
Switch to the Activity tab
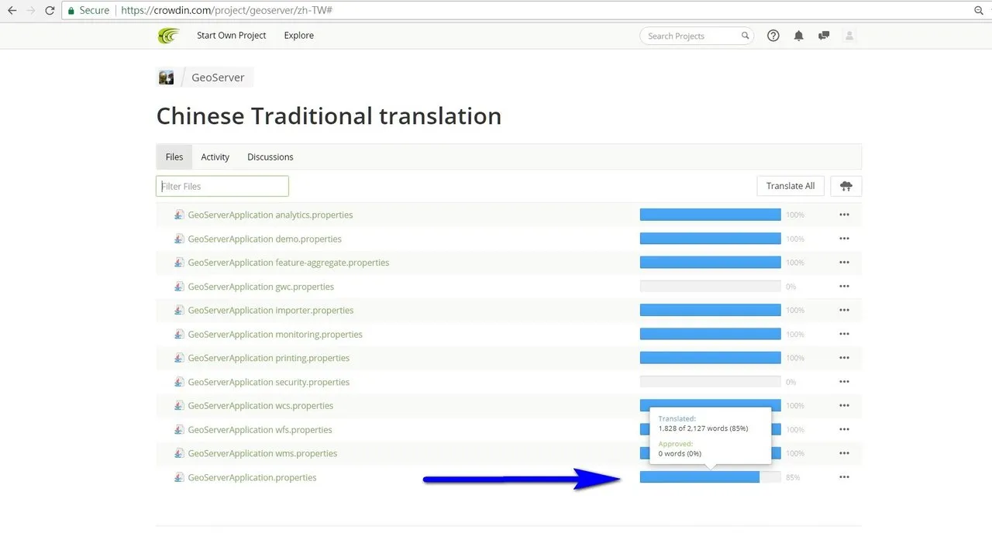coord(215,156)
